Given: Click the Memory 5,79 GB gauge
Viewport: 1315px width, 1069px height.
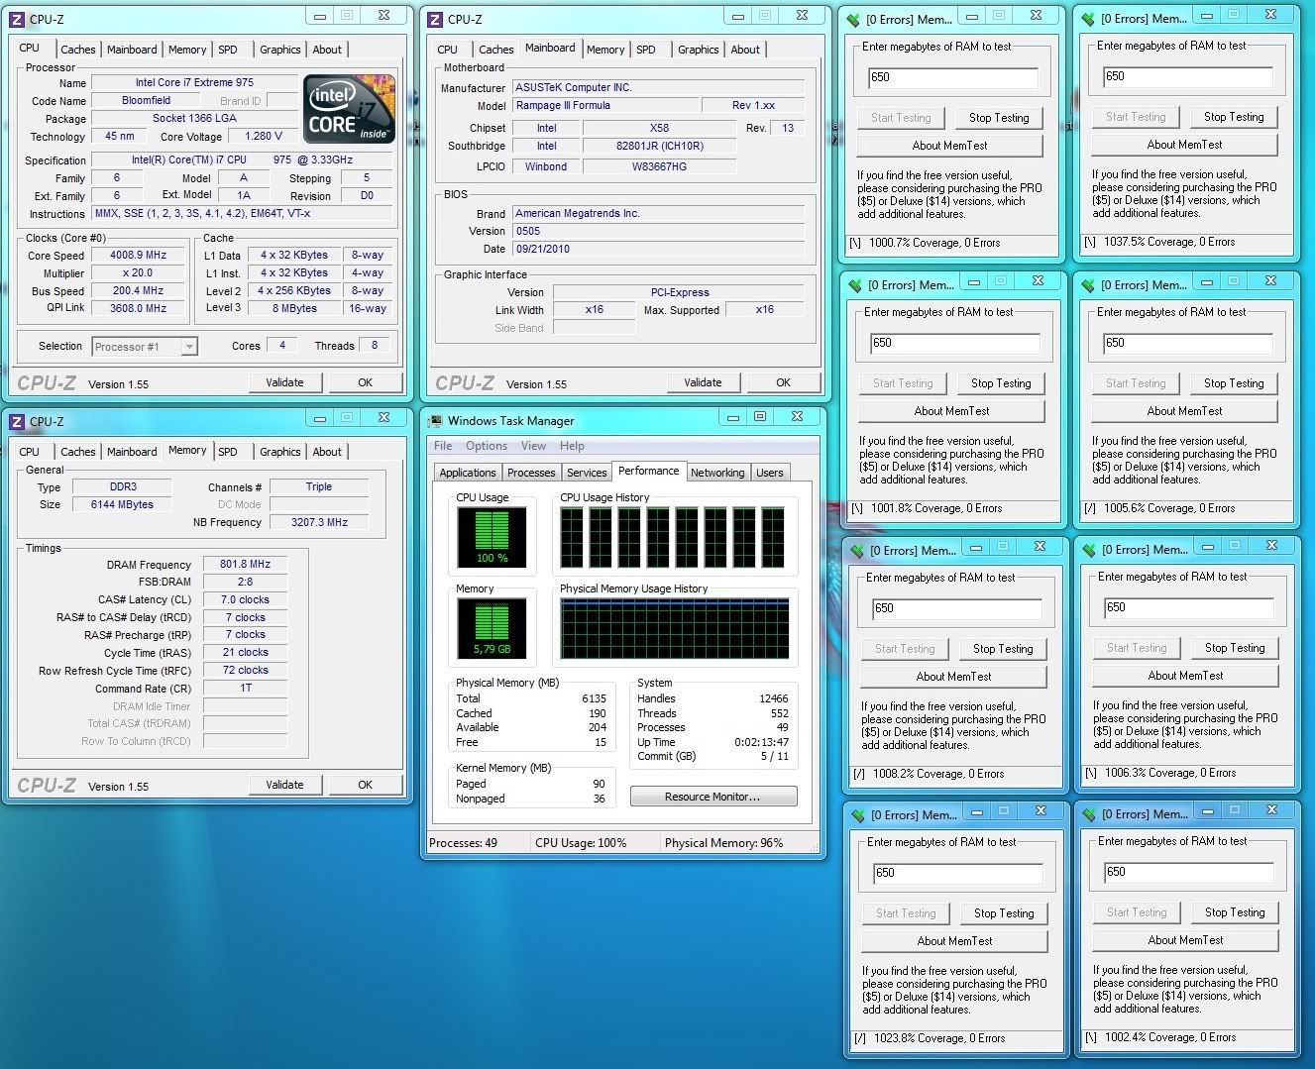Looking at the screenshot, I should [492, 627].
